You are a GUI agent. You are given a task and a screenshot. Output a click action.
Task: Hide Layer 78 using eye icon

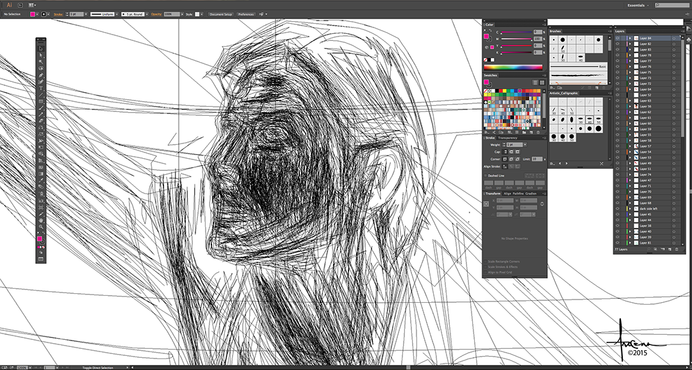618,56
